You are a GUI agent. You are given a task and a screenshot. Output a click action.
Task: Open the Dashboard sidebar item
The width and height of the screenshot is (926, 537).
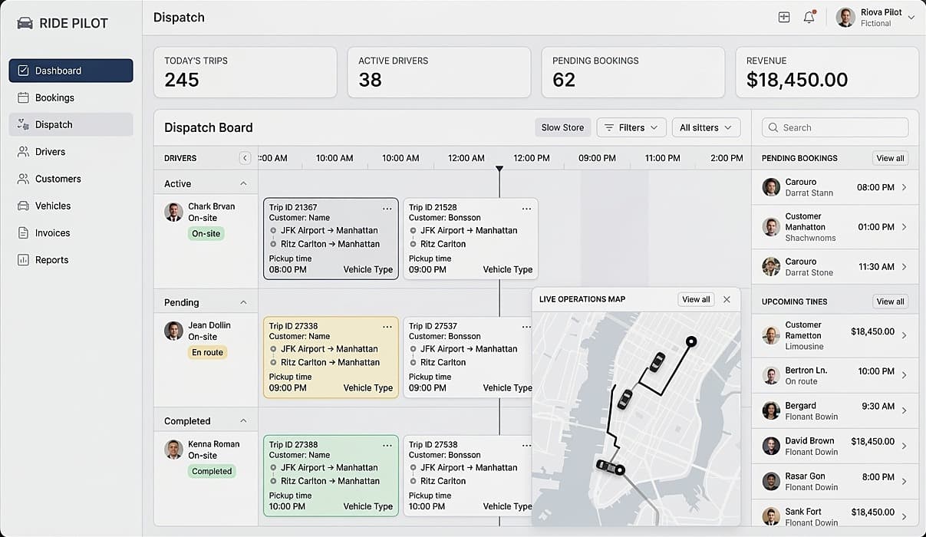coord(71,71)
